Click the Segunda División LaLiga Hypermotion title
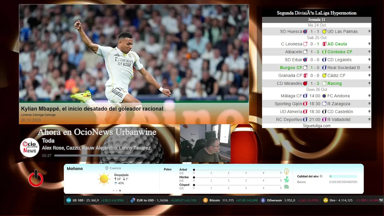 [316, 13]
